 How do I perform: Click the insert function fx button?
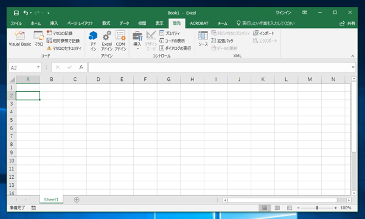pos(81,68)
